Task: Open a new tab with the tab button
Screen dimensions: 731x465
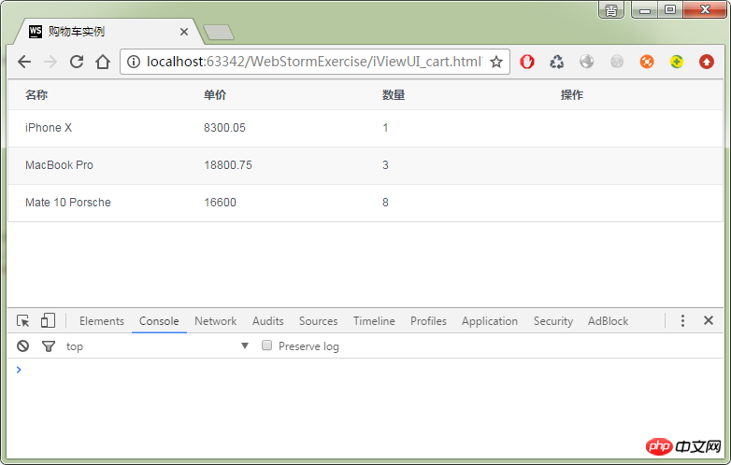Action: (219, 32)
